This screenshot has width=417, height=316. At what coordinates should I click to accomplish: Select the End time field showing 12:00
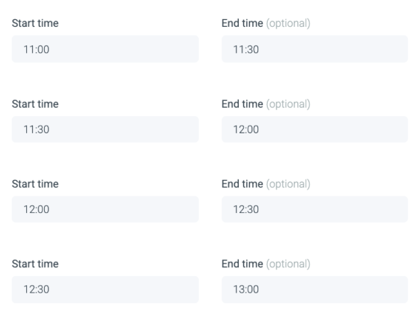pyautogui.click(x=314, y=130)
